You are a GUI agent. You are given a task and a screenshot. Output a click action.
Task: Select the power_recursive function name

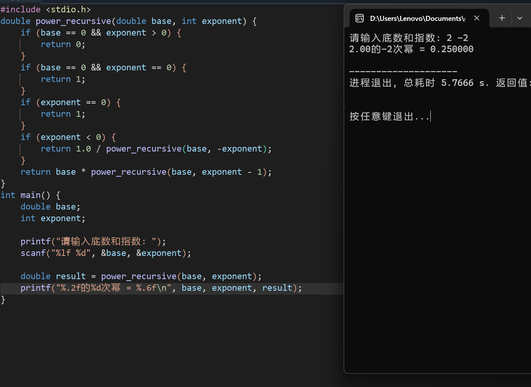pyautogui.click(x=73, y=21)
